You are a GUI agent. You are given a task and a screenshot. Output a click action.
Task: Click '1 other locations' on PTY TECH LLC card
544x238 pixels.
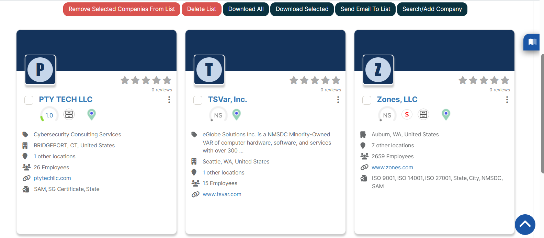54,157
